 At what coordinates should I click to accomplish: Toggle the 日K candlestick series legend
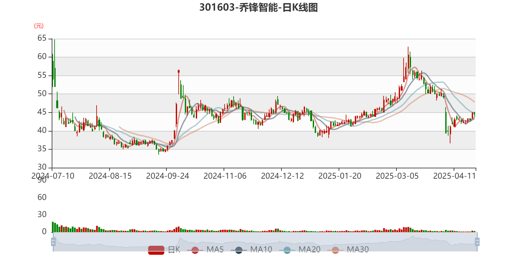click(x=164, y=250)
